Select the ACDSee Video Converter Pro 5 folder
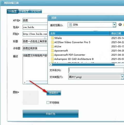 point(72,42)
